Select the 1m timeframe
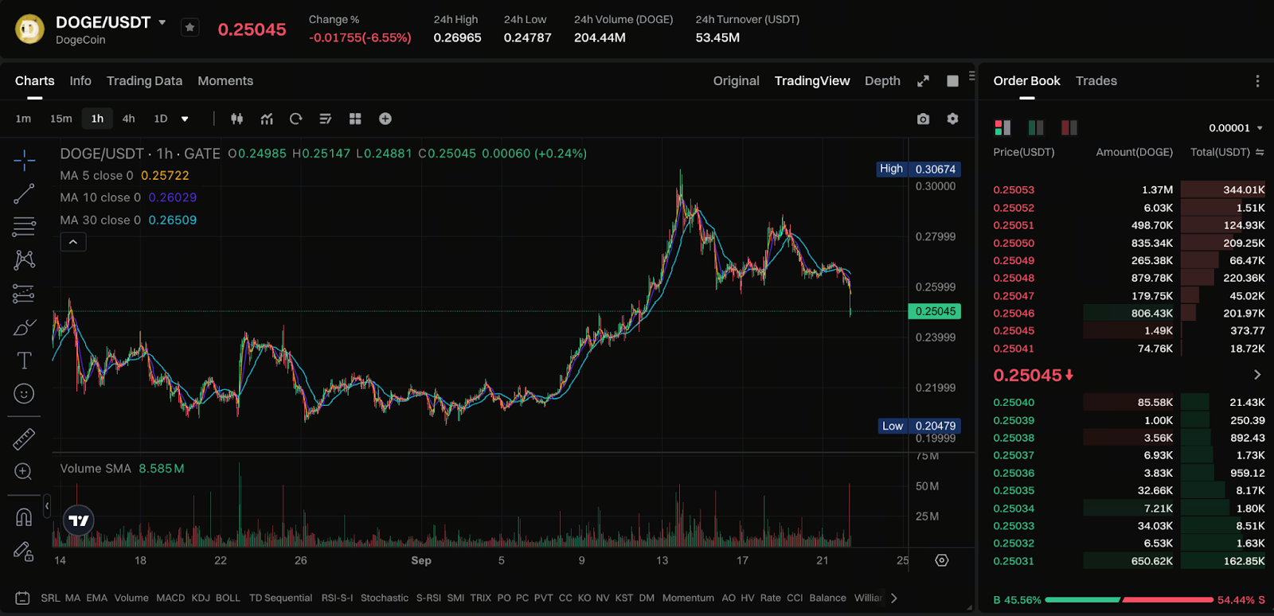Screen dimensions: 1274x616 click(x=23, y=119)
